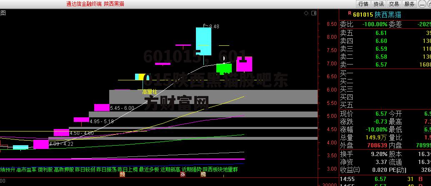This screenshot has width=431, height=186.
Task: Select the 近期强势 tag
Action: tap(192, 169)
